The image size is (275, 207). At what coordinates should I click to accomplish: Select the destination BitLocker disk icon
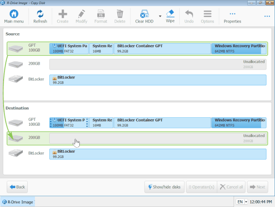(x=15, y=154)
